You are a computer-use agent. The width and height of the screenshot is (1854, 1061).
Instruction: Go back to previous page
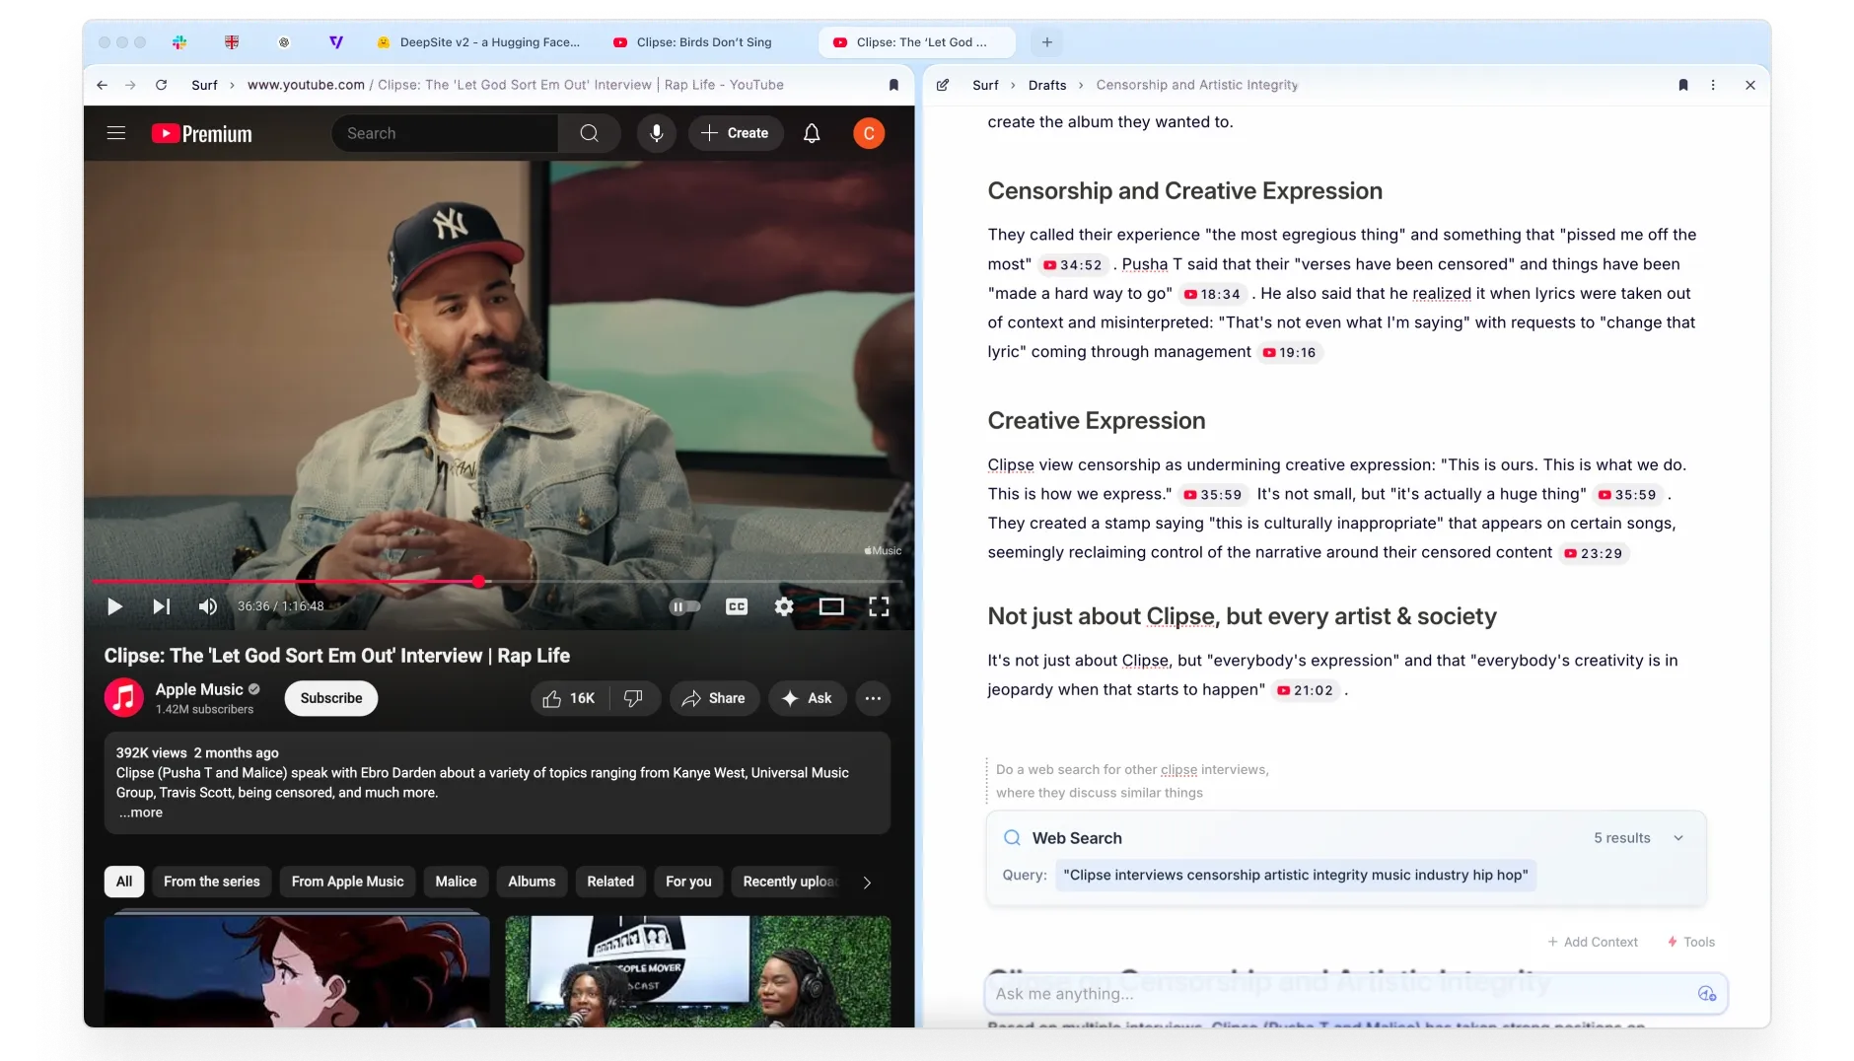(102, 85)
